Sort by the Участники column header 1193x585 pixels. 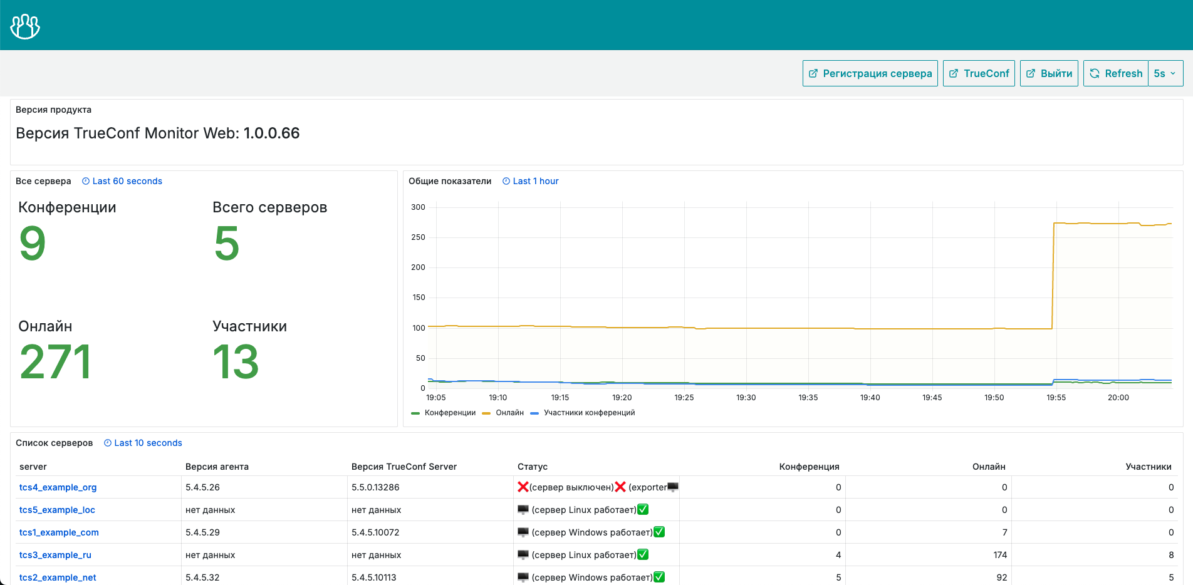[x=1149, y=467]
